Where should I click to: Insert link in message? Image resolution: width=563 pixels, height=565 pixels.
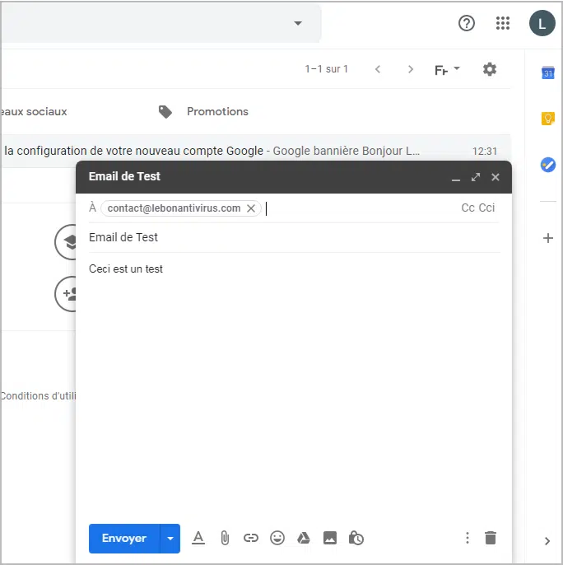[251, 538]
